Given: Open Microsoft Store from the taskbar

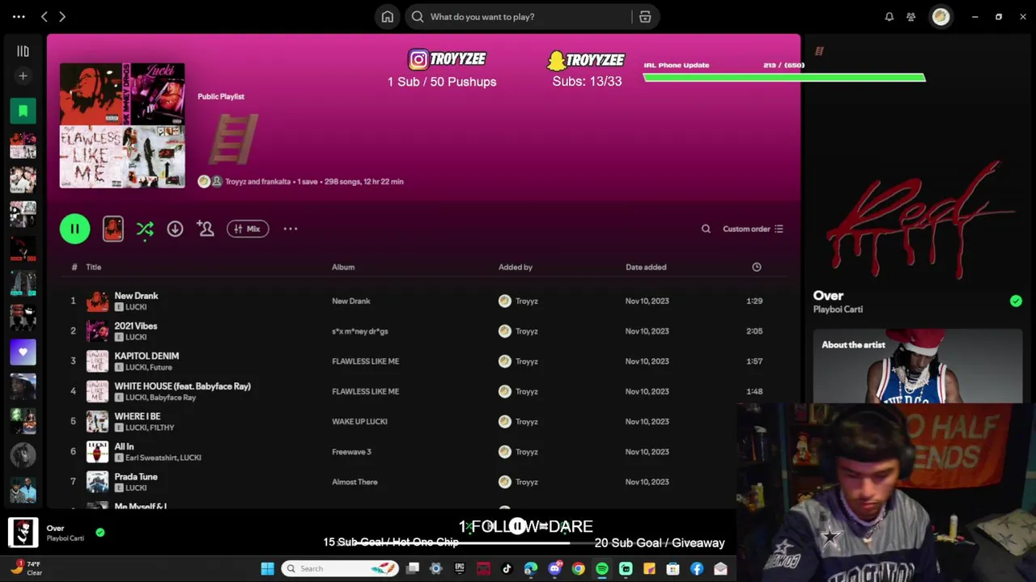Looking at the screenshot, I should [x=673, y=568].
